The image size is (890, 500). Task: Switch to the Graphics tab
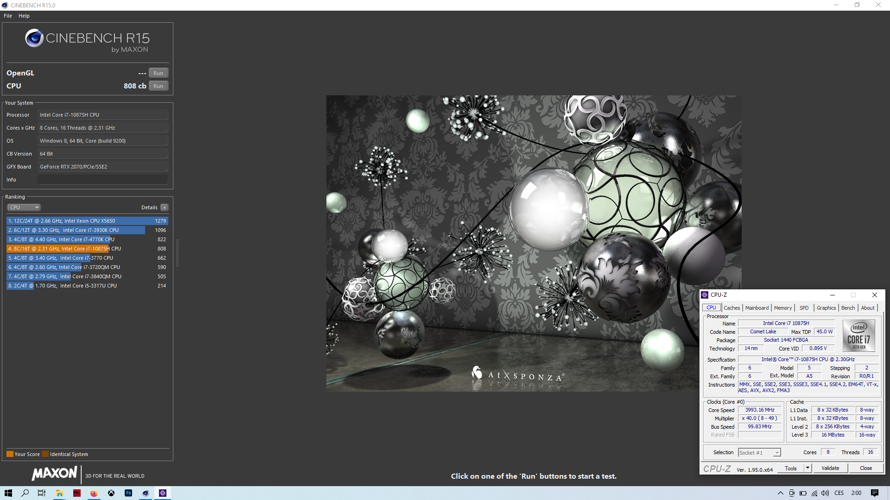[826, 308]
